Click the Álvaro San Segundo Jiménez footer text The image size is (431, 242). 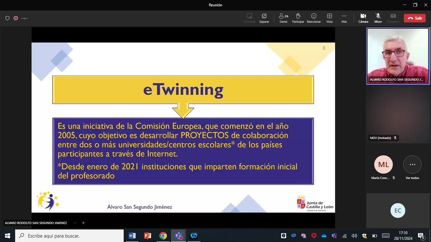(140, 207)
